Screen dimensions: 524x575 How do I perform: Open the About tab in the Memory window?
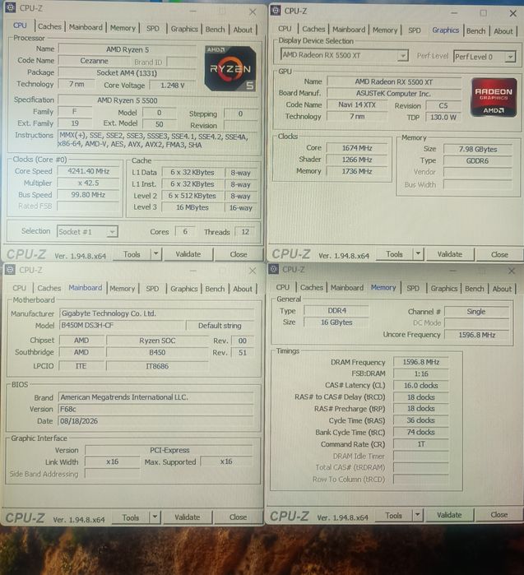coord(502,289)
